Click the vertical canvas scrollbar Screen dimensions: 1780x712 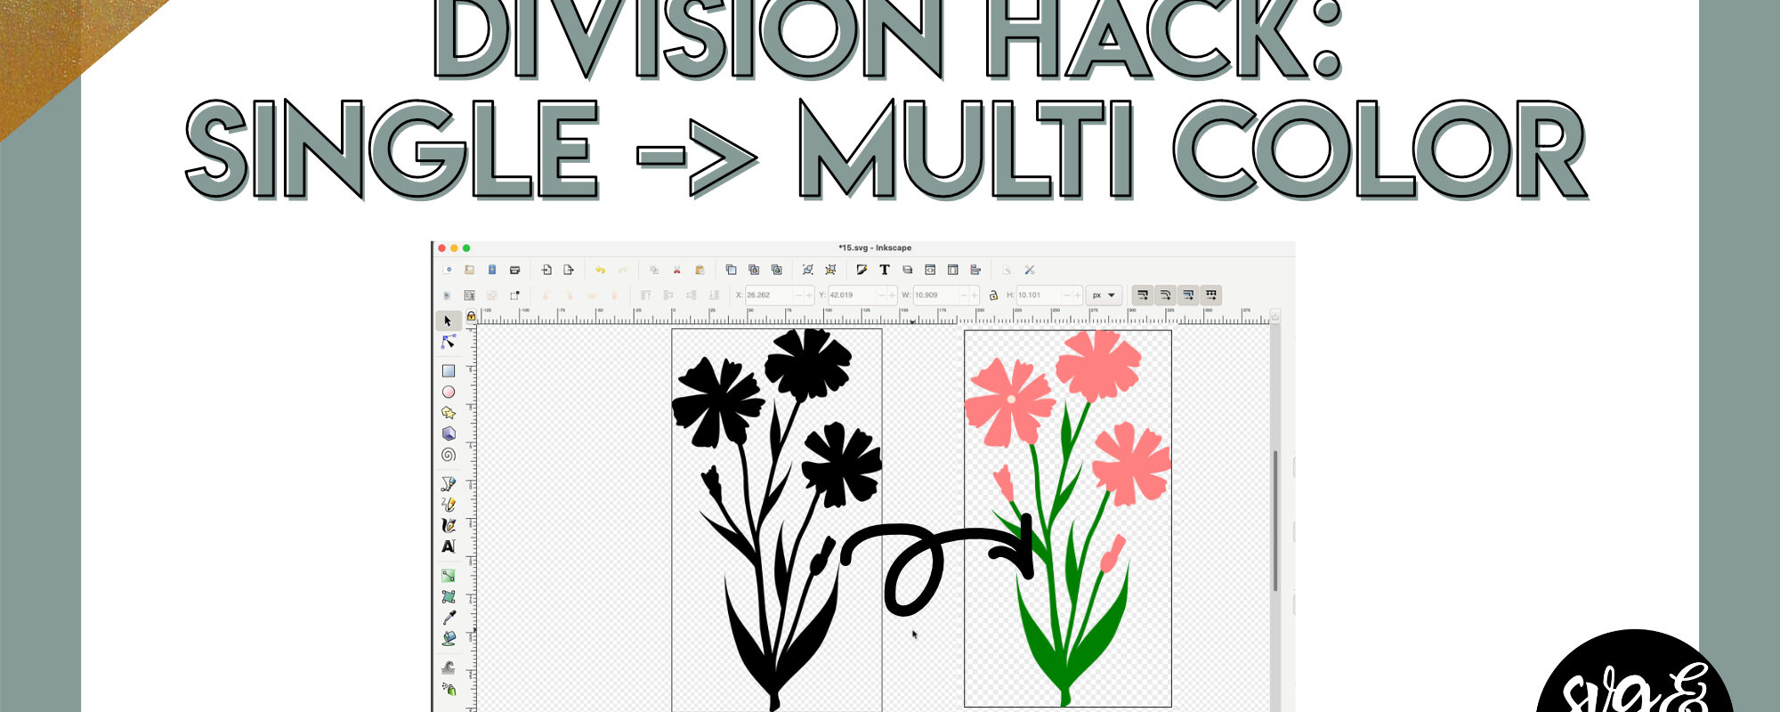tap(1275, 521)
